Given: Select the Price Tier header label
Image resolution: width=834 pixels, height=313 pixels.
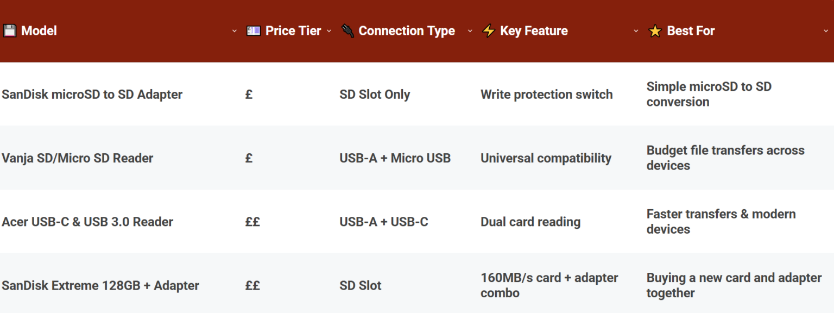Looking at the screenshot, I should coord(293,30).
